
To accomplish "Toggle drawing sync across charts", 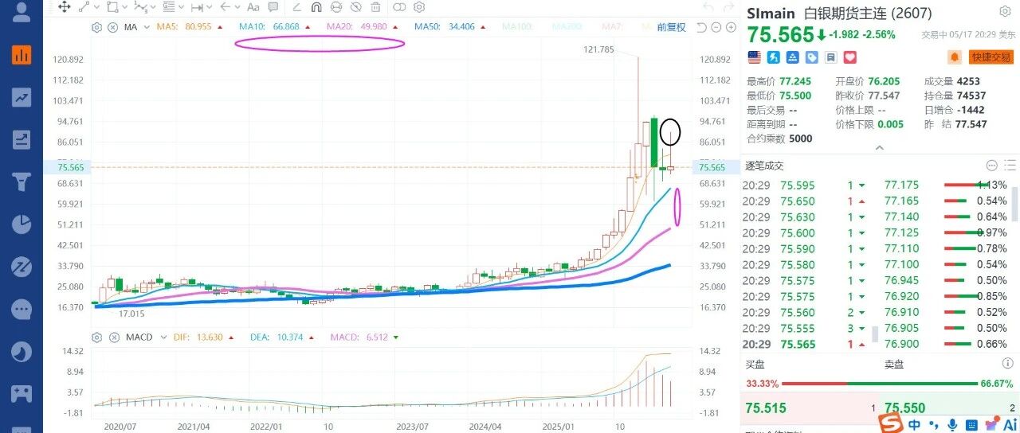I will tap(335, 7).
